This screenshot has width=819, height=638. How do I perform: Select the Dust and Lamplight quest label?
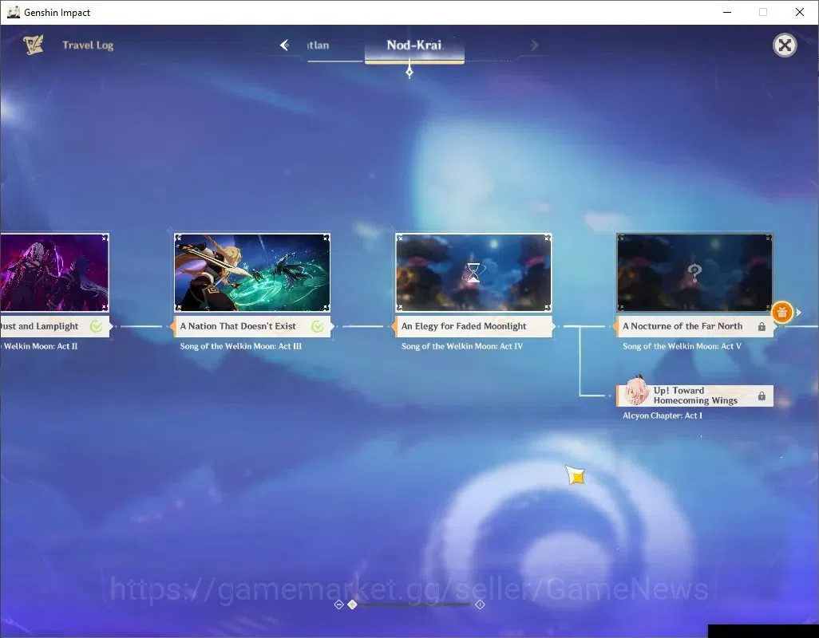(54, 326)
